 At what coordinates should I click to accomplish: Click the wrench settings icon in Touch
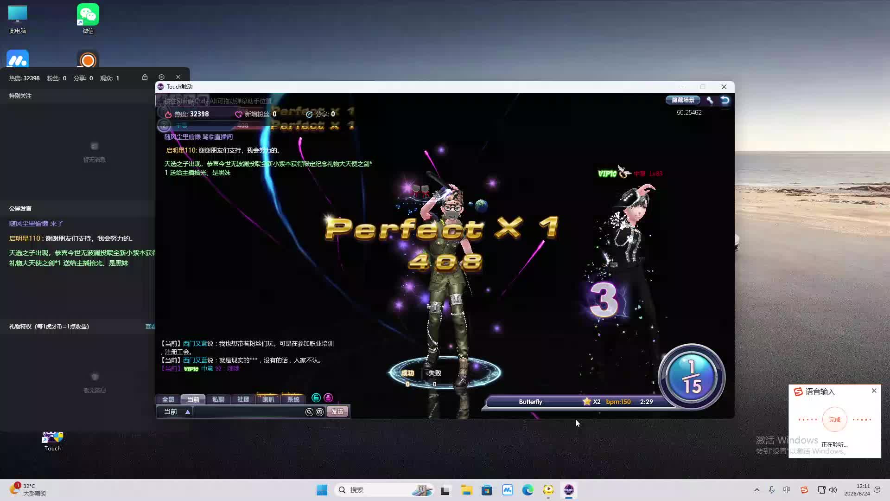coord(710,100)
